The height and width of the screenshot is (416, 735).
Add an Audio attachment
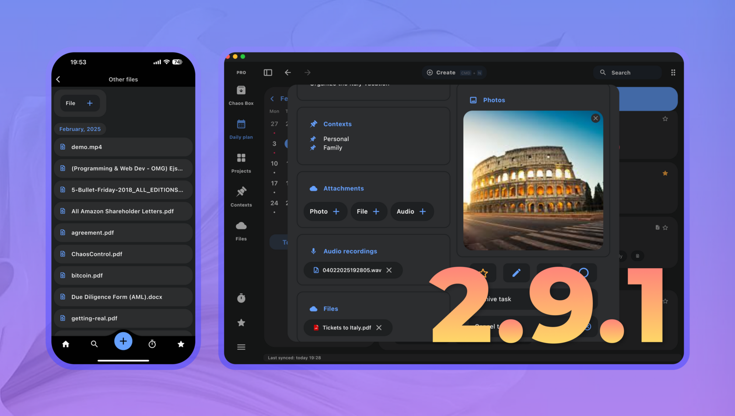[412, 211]
